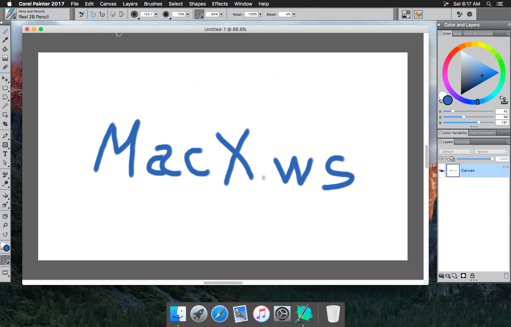Select the Magic Wand tool
Image resolution: width=511 pixels, height=327 pixels.
click(x=5, y=106)
